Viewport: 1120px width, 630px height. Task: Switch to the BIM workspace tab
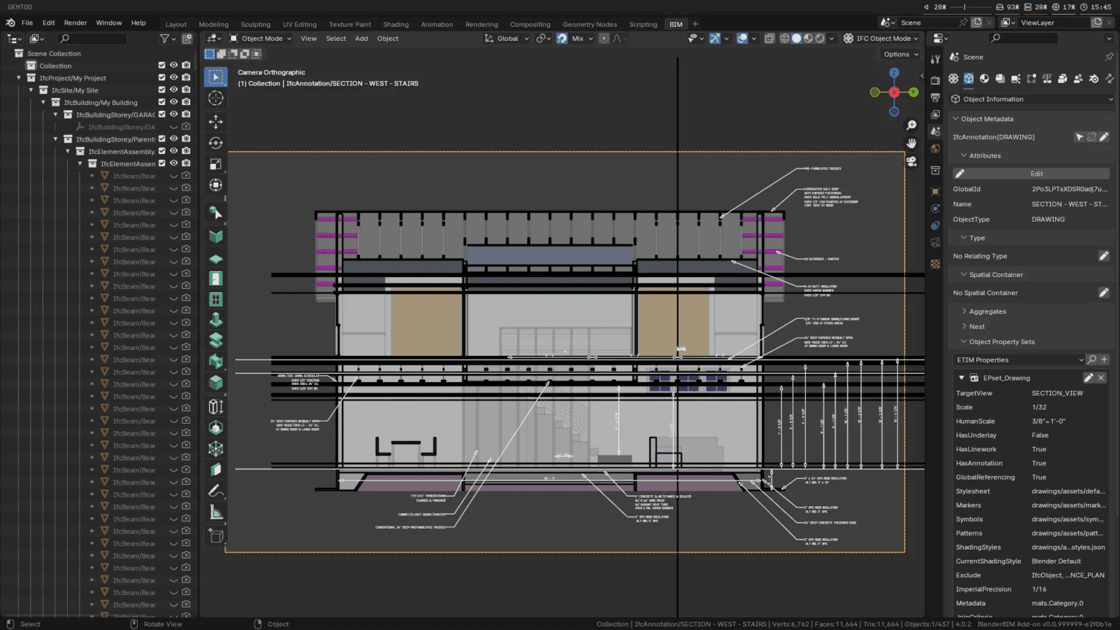675,24
